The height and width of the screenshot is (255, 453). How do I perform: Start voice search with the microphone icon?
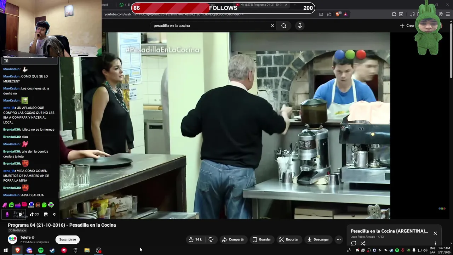click(300, 25)
